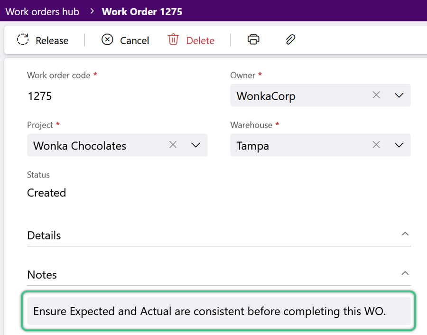The width and height of the screenshot is (427, 335).
Task: Click the red Delete trash icon
Action: click(x=173, y=39)
